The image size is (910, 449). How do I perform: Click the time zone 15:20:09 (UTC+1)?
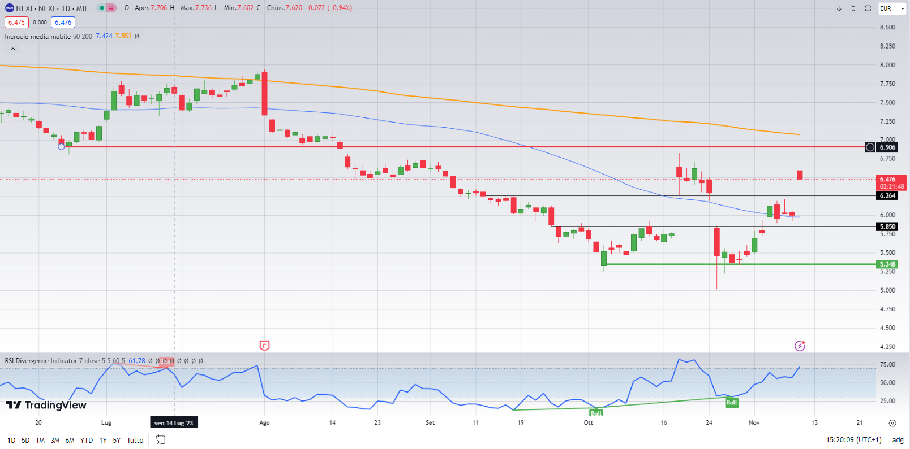(x=853, y=440)
